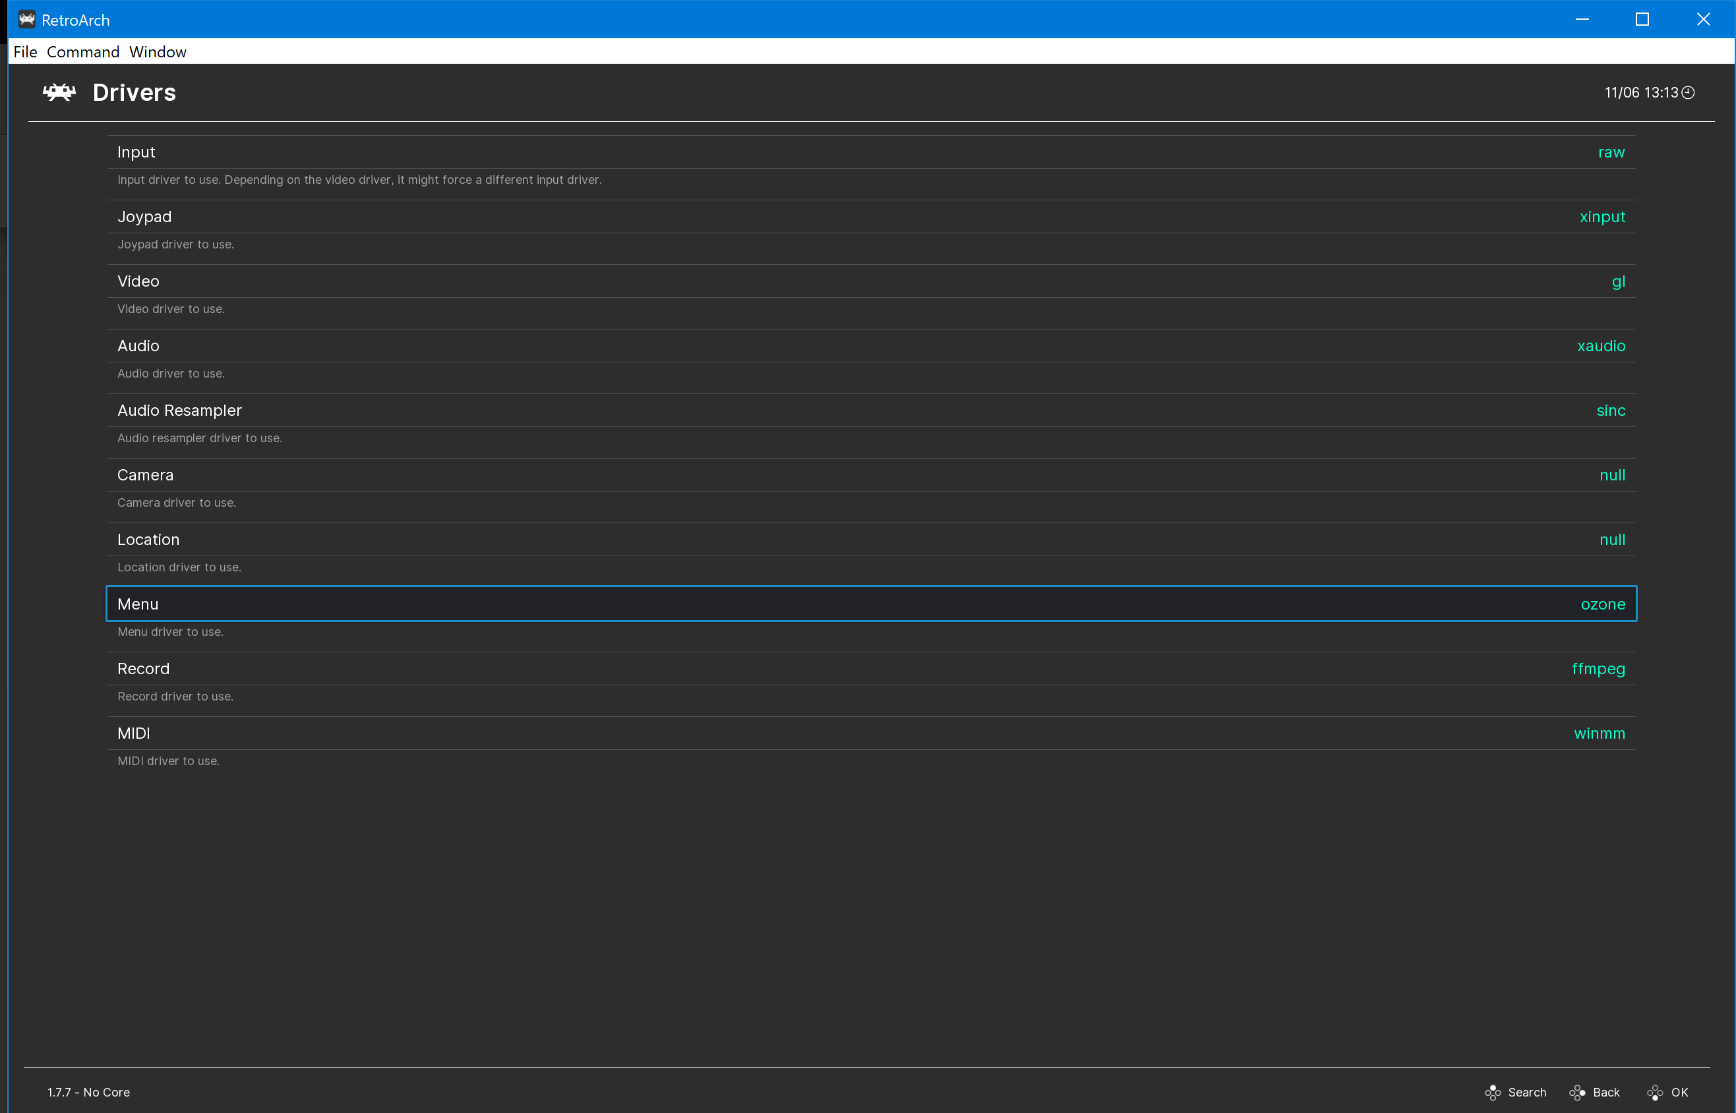Open the Window menu

158,52
